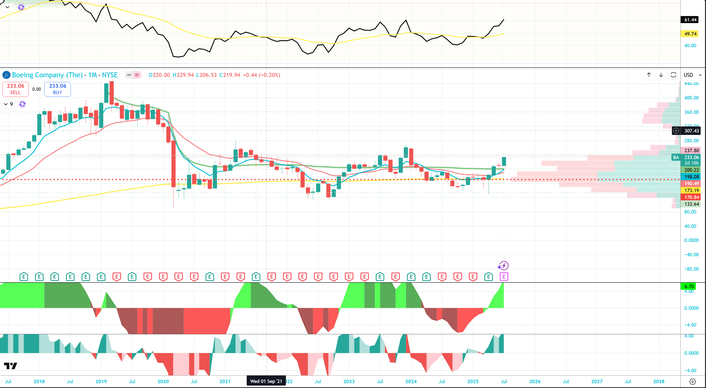Click the plus icon beside the 307.43 price
This screenshot has height=388, width=706.
click(x=676, y=131)
